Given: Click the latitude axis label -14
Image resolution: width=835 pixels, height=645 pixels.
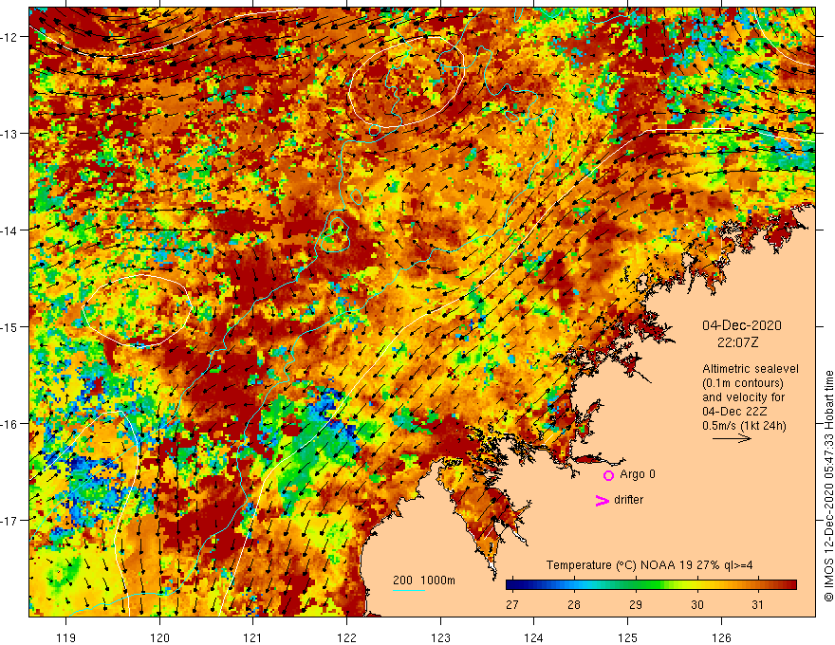Looking at the screenshot, I should [9, 230].
